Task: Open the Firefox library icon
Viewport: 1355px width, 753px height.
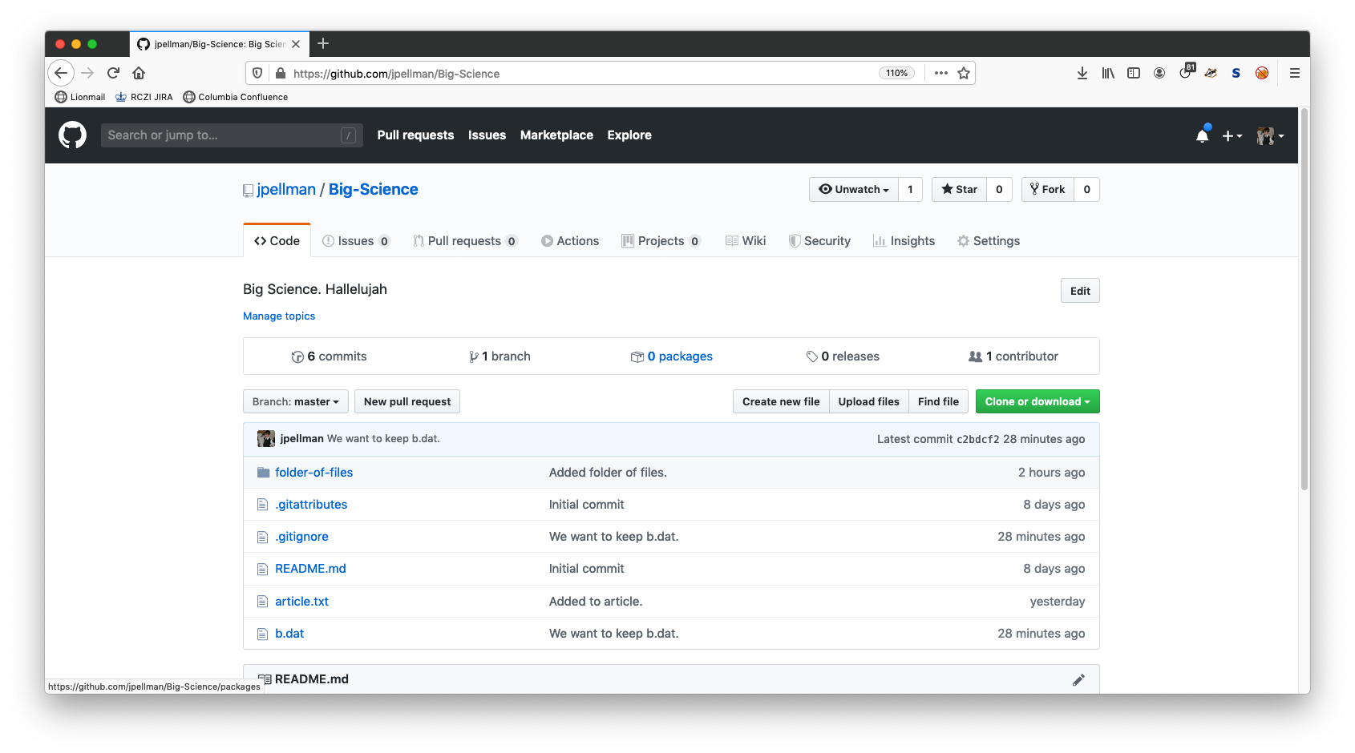Action: click(x=1108, y=73)
